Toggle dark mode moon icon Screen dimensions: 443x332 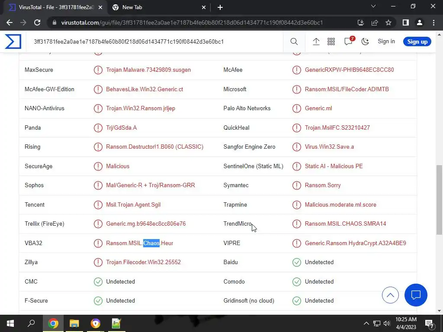pos(365,41)
